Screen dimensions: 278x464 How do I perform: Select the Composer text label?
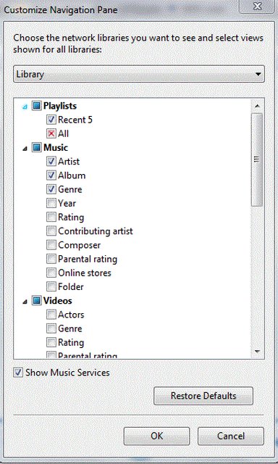[x=79, y=245]
